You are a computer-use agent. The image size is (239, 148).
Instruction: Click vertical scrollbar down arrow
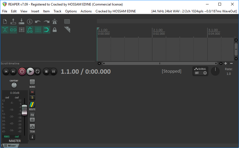pyautogui.click(x=236, y=59)
